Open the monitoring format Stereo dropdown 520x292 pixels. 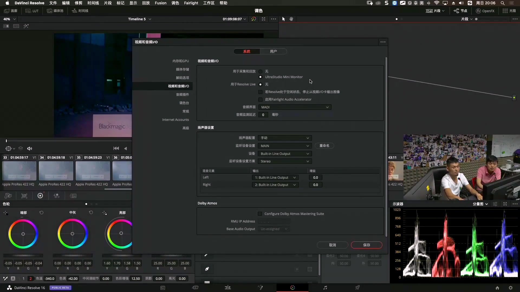285,161
